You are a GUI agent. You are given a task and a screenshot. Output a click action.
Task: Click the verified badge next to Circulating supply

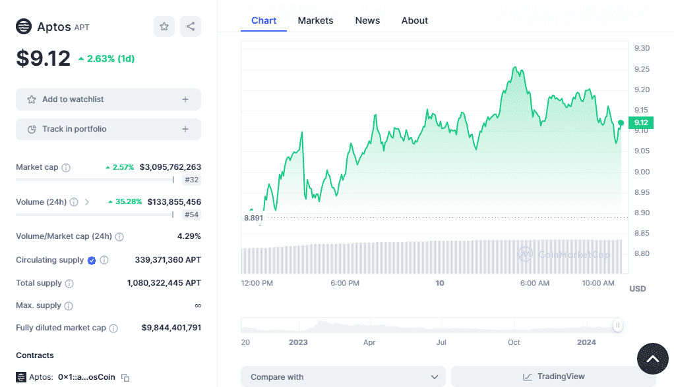point(92,261)
